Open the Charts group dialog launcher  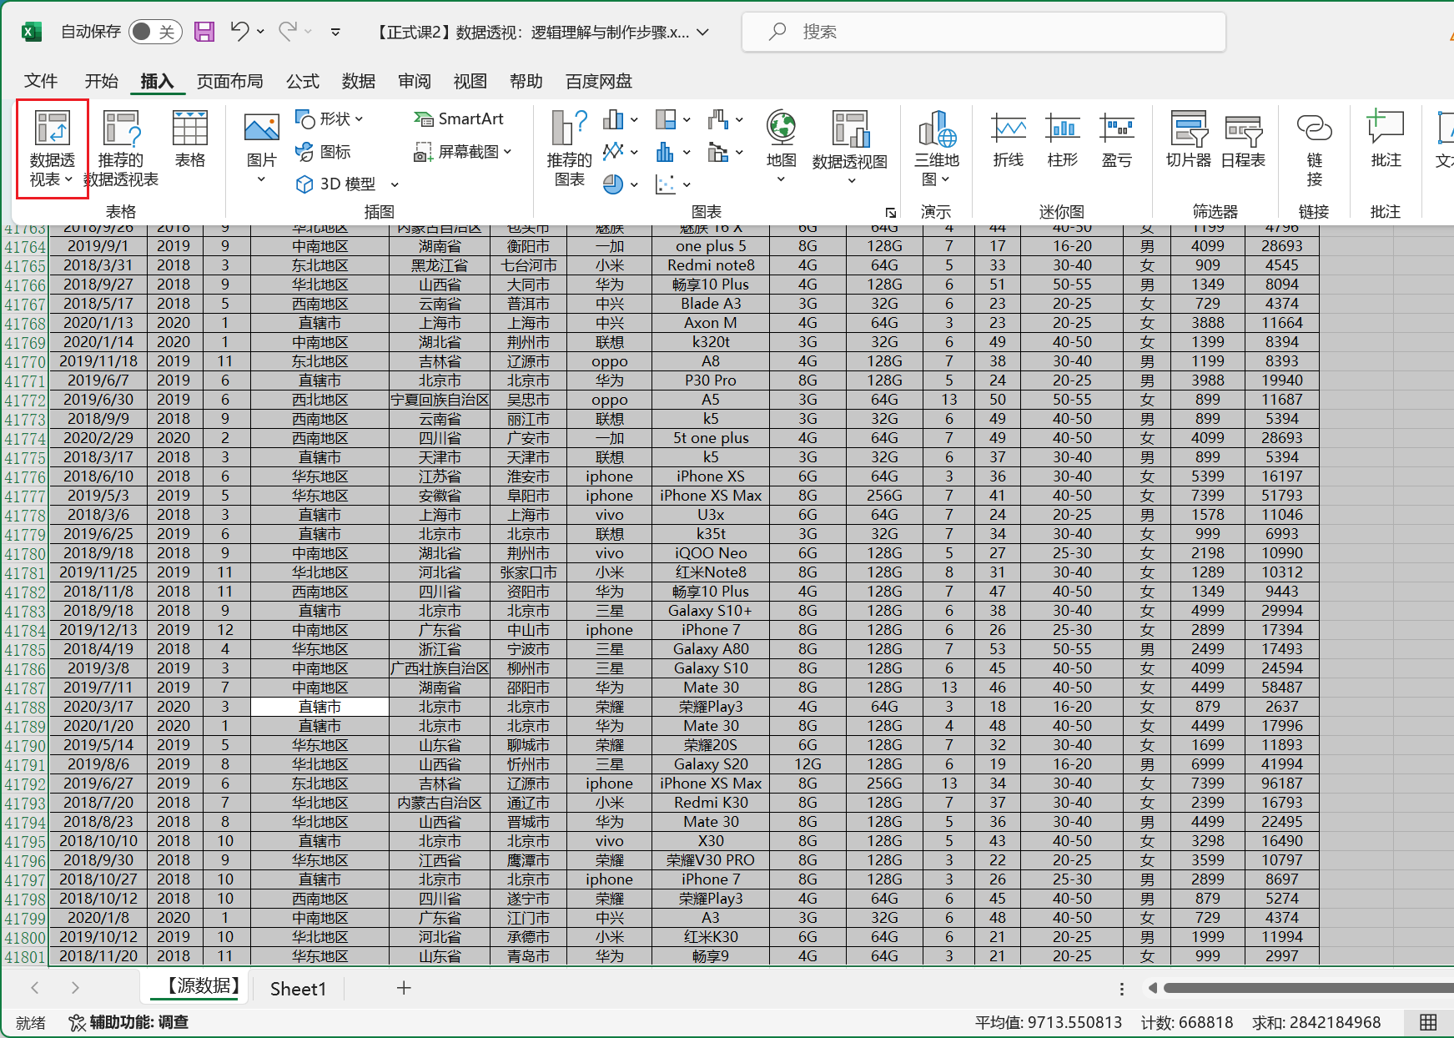(x=891, y=212)
